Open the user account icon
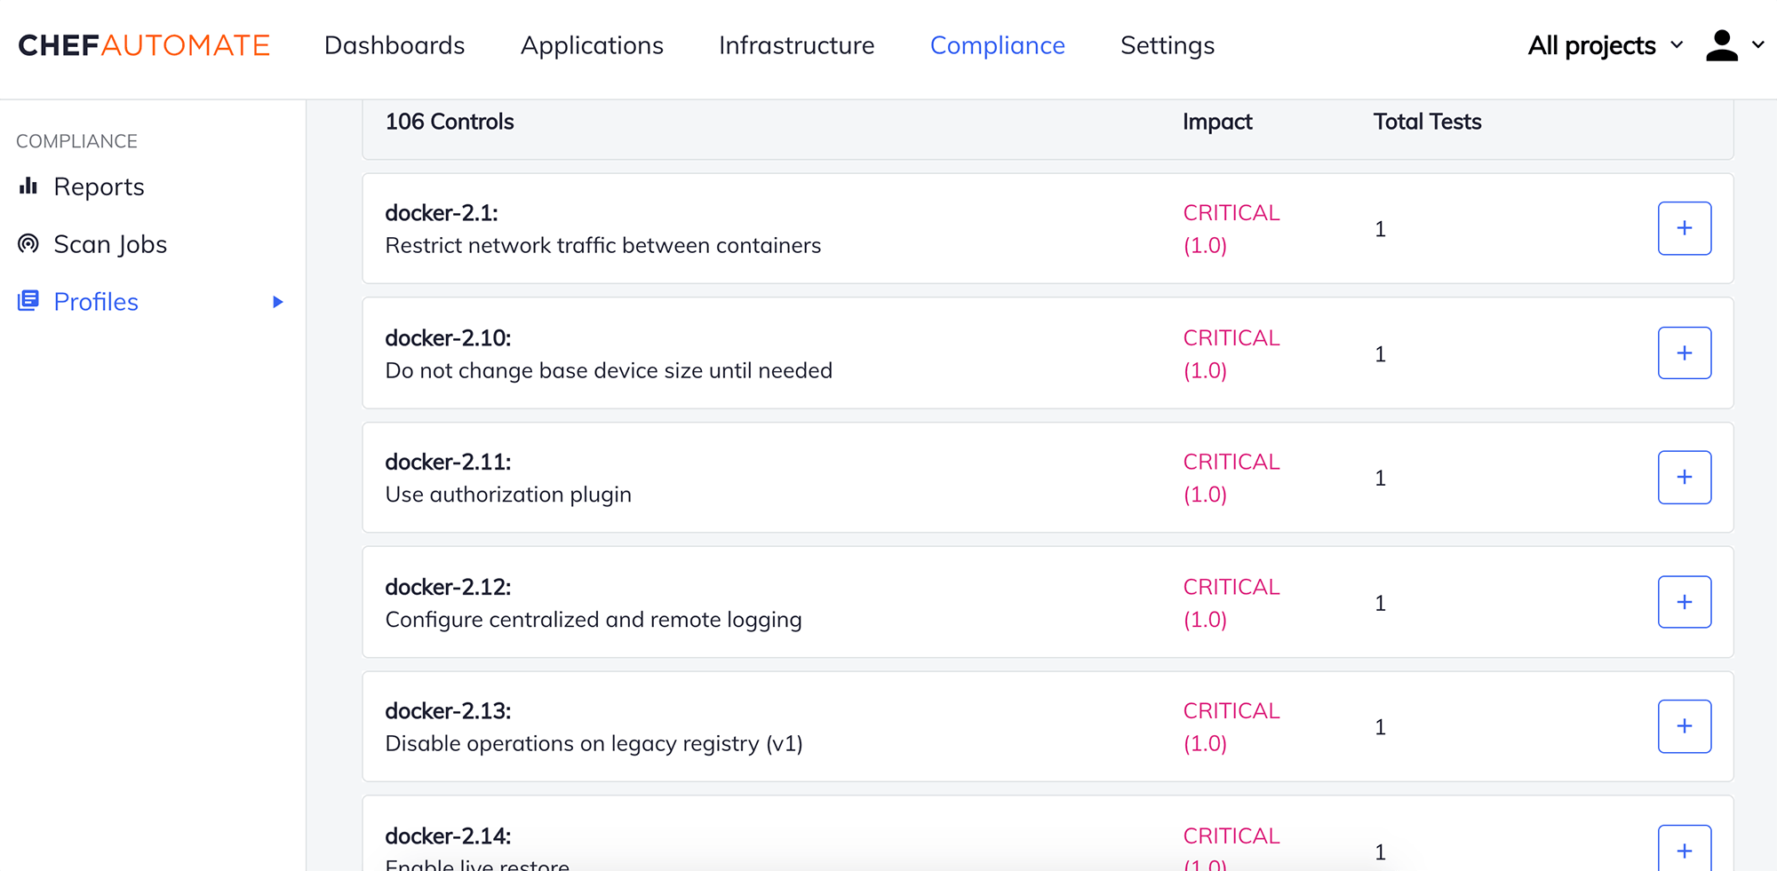 1721,44
